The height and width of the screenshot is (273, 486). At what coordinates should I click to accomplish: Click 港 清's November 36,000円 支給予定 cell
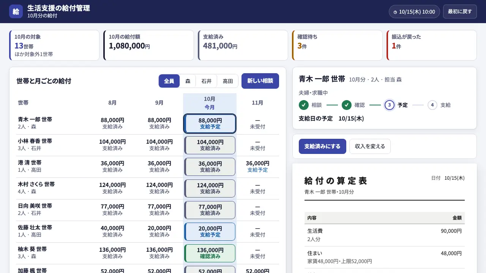[x=257, y=167]
